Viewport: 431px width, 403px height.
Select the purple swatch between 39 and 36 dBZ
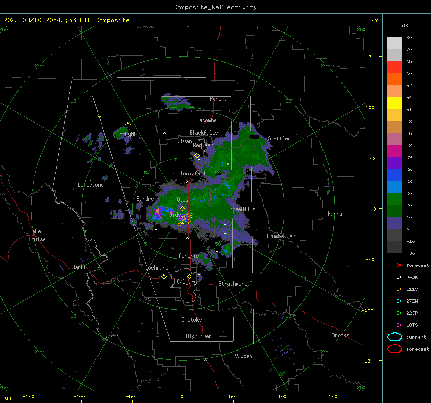click(395, 163)
